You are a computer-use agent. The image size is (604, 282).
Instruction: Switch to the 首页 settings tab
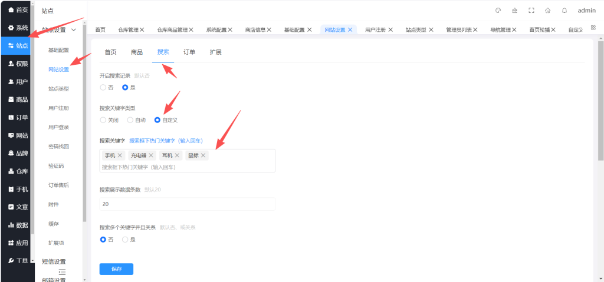(110, 52)
